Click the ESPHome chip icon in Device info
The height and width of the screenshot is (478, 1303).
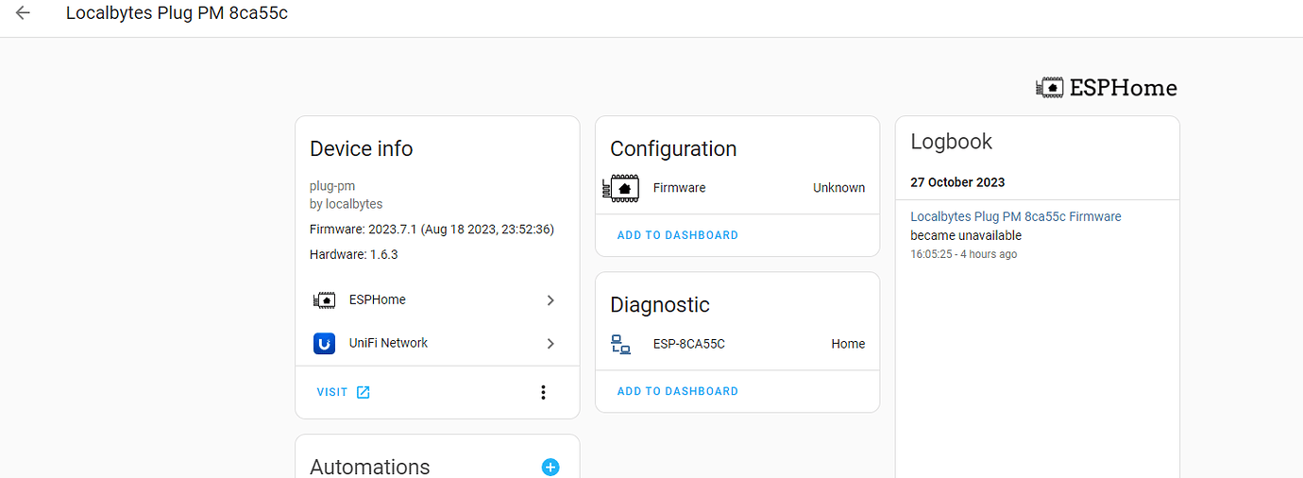[324, 299]
